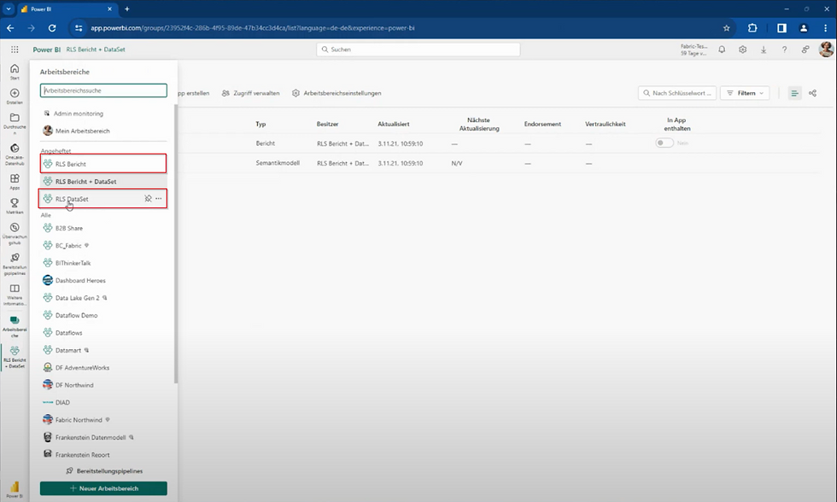Open Arbeitsbereichseinstellungen

point(337,93)
